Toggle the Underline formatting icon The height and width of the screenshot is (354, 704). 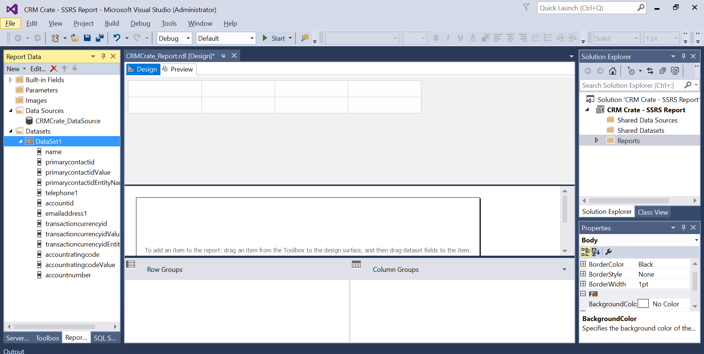[461, 38]
